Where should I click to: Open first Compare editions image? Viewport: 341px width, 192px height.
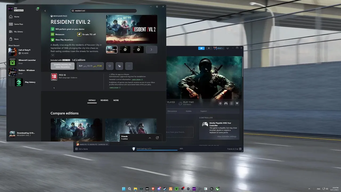tap(76, 130)
